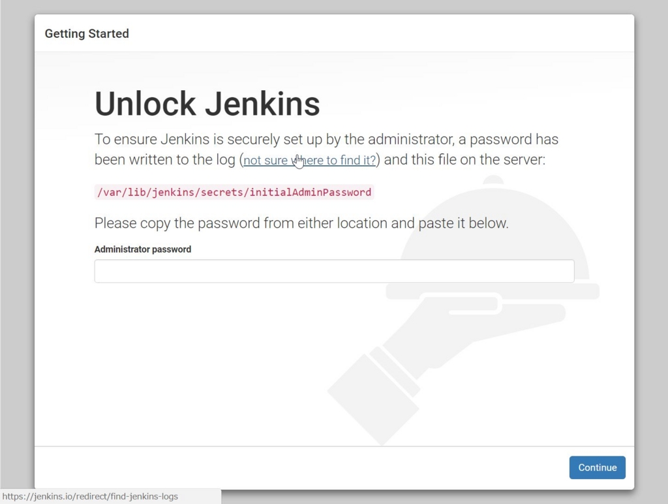Click the "Unlock Jenkins" heading

point(207,104)
